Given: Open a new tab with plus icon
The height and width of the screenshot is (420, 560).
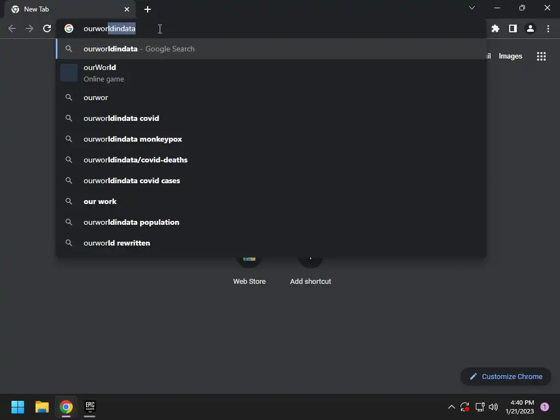Looking at the screenshot, I should [x=148, y=9].
